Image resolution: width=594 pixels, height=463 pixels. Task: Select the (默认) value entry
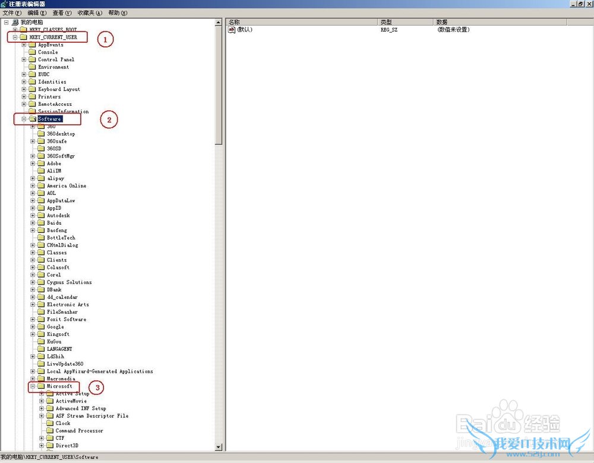point(245,30)
